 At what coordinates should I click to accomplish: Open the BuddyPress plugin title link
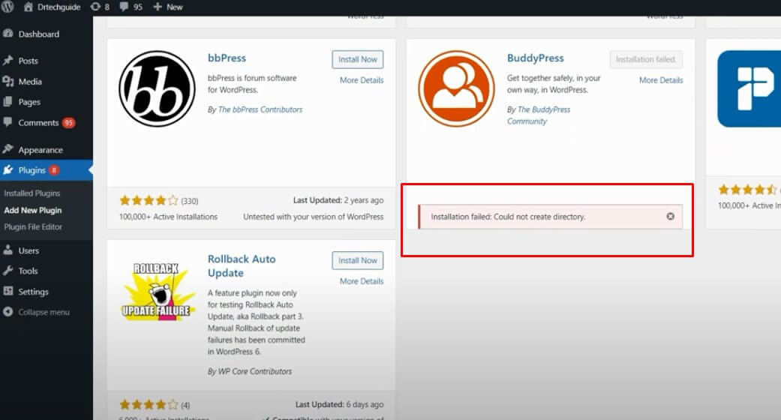(536, 58)
